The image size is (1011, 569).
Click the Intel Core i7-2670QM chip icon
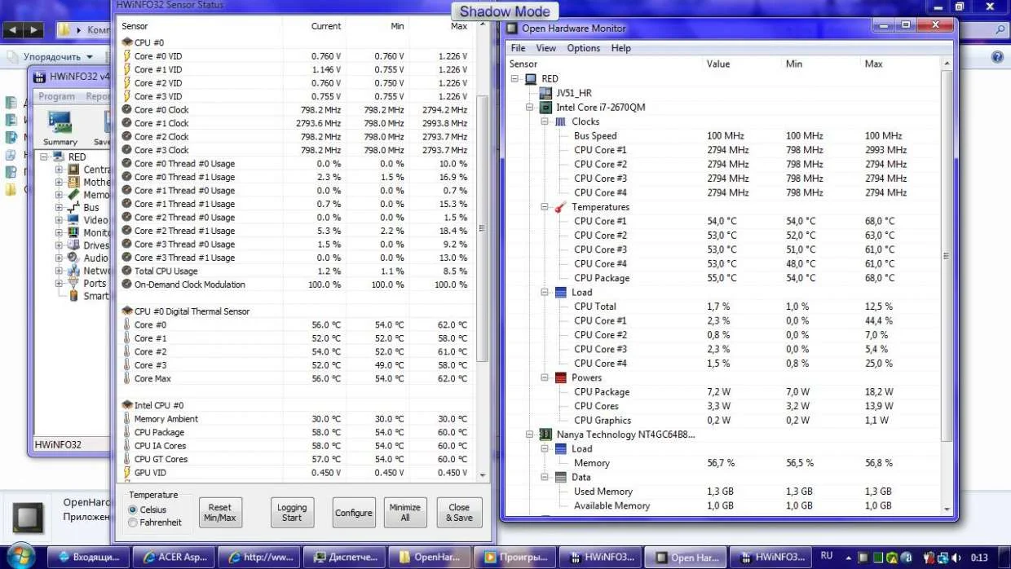pos(545,108)
